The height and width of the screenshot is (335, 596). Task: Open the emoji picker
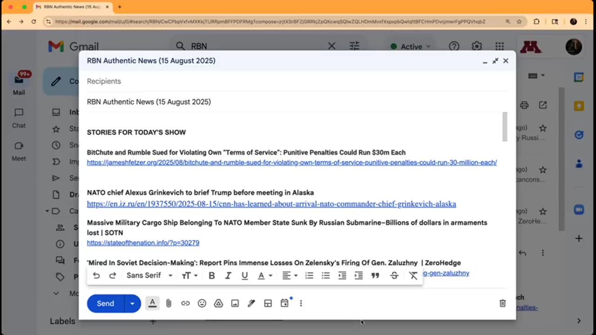pyautogui.click(x=202, y=303)
